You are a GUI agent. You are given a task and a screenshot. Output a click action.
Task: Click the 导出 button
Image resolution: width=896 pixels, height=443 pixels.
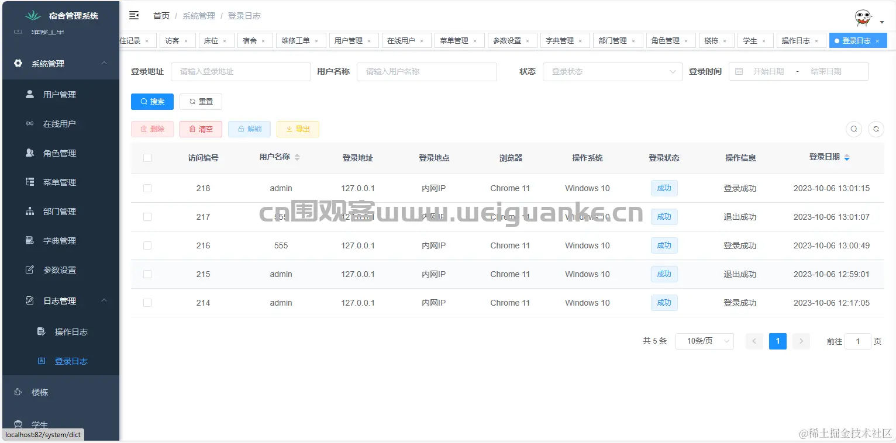pos(298,129)
